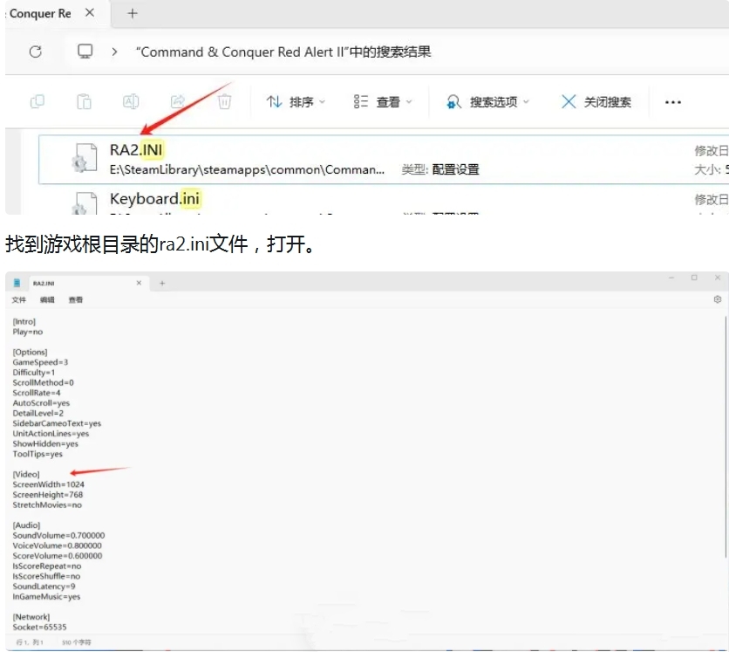Click the Socket=65535 line
Viewport: 729px width, 652px height.
(39, 628)
